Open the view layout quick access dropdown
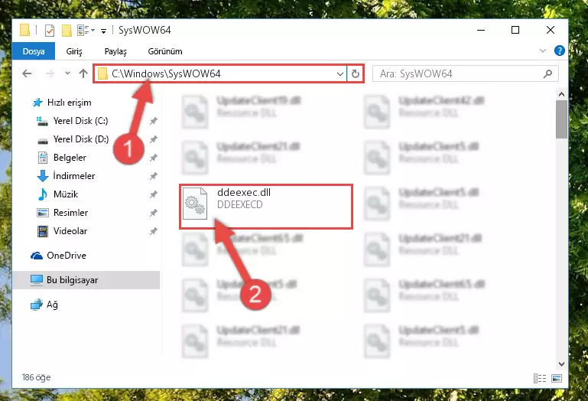Image resolution: width=588 pixels, height=401 pixels. [86, 30]
